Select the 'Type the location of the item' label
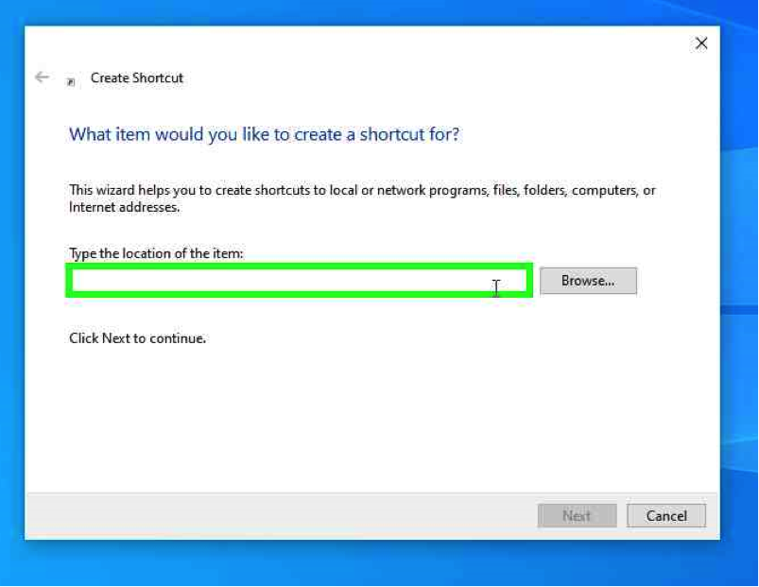 [156, 253]
